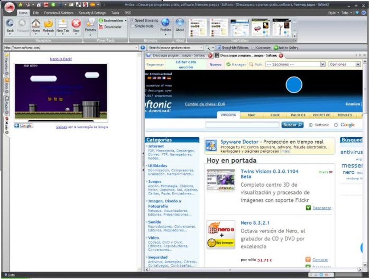Click the green quick-access toolbar icon
The width and height of the screenshot is (370, 279).
[x=53, y=4]
